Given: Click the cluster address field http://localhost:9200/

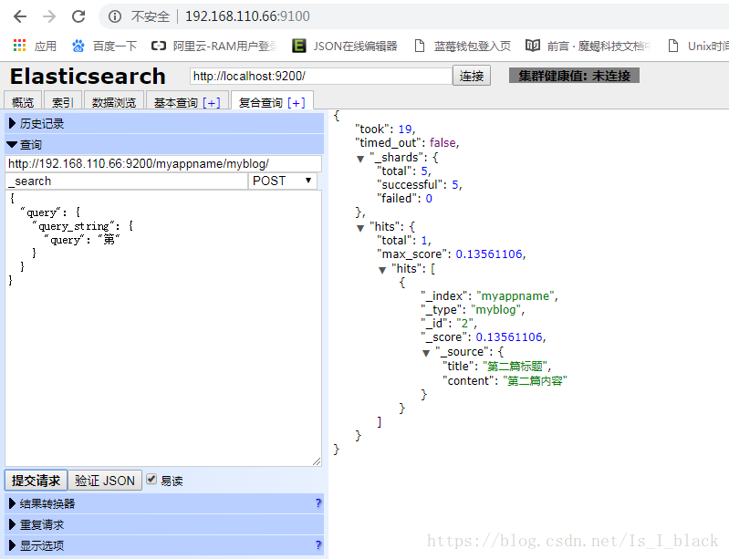Looking at the screenshot, I should (x=321, y=76).
